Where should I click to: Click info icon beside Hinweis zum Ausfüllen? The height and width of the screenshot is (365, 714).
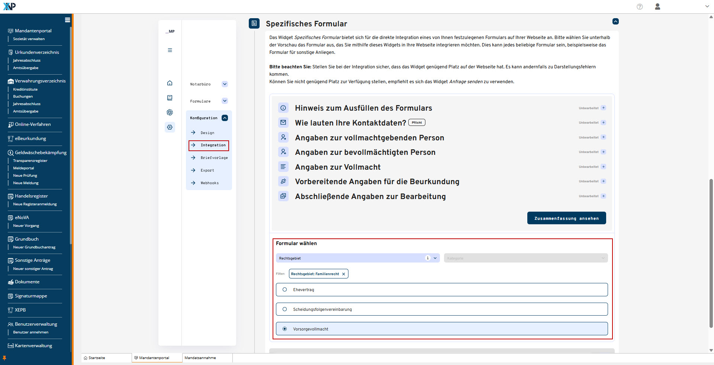pyautogui.click(x=283, y=108)
